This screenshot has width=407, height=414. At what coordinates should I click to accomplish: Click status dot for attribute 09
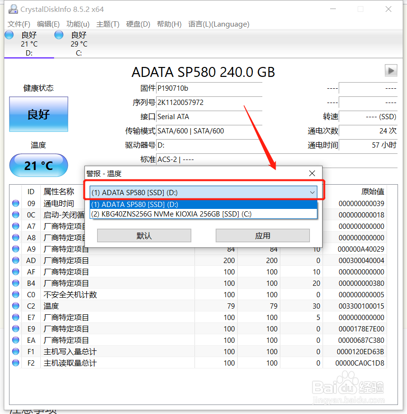(16, 203)
